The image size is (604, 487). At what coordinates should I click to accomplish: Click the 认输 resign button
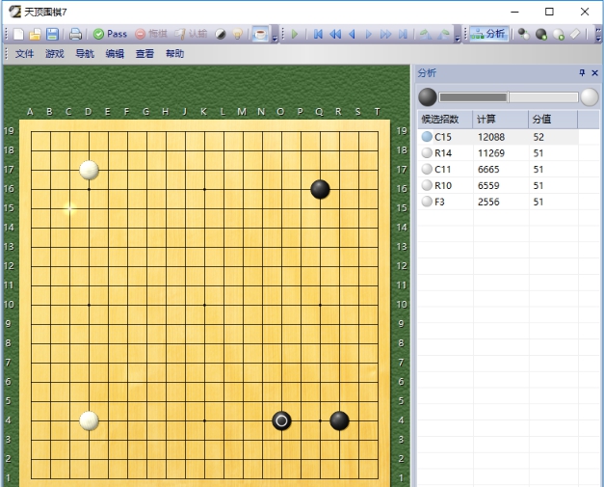click(191, 34)
